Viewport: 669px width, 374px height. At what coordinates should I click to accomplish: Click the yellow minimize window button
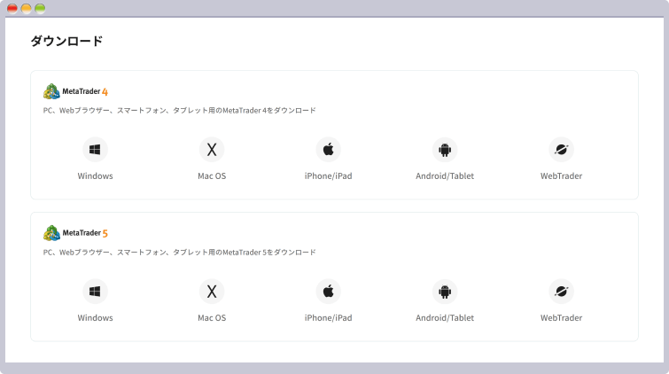27,8
